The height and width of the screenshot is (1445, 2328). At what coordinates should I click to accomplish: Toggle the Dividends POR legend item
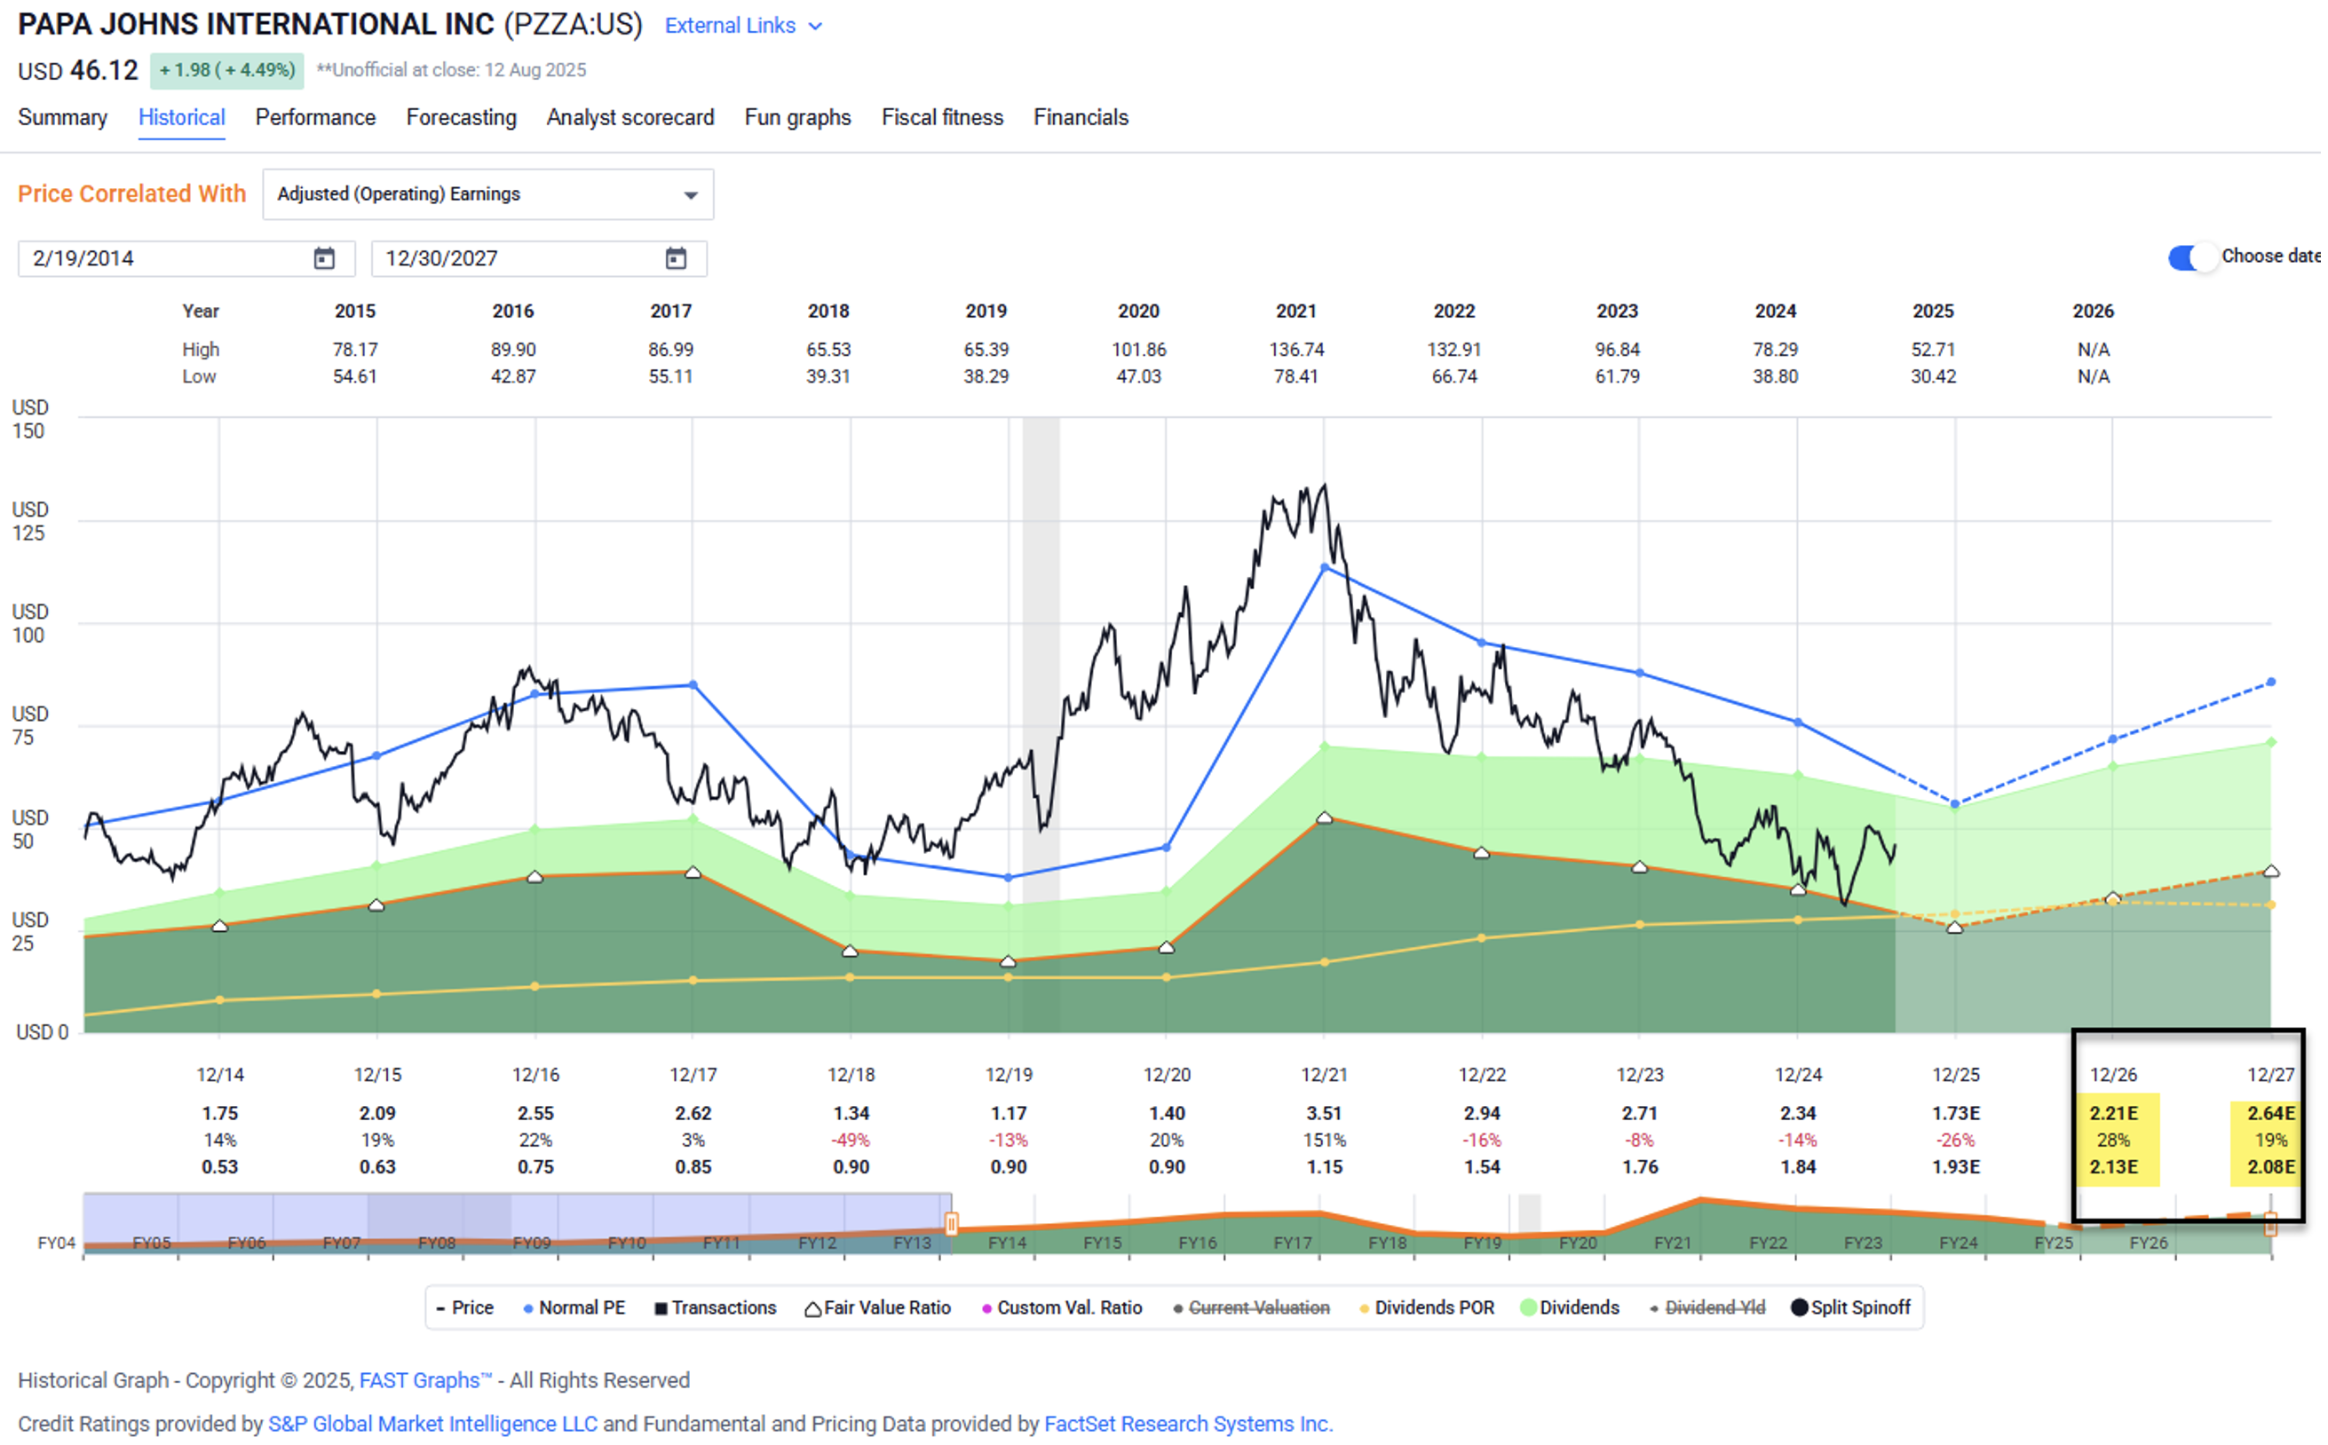tap(1426, 1307)
